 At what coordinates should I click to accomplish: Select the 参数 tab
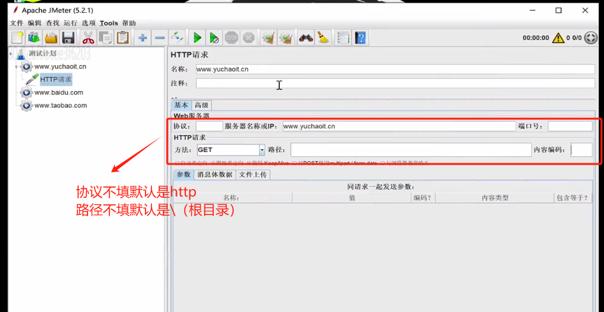(x=184, y=174)
